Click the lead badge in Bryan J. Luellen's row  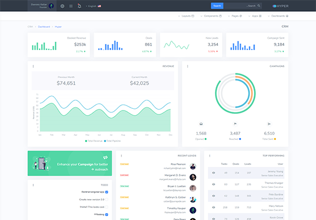coord(124,186)
